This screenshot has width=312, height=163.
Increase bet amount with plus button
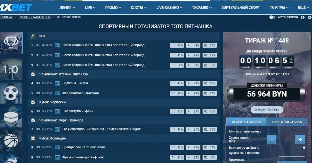[x=300, y=140]
